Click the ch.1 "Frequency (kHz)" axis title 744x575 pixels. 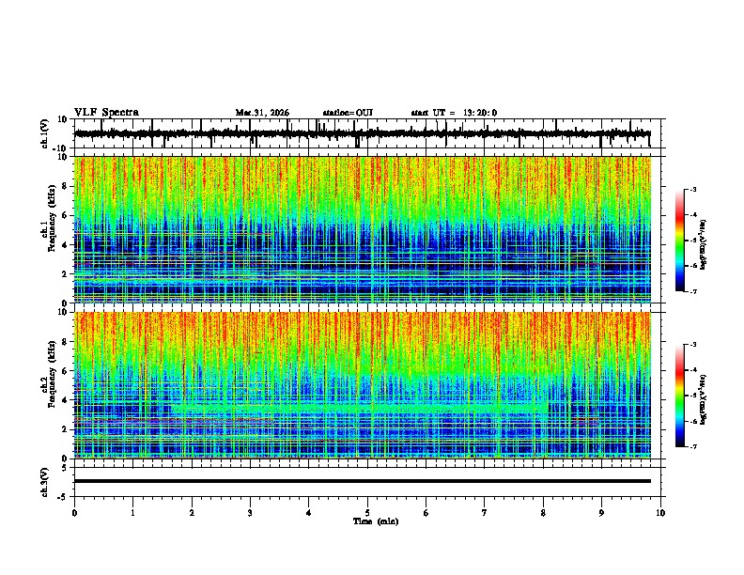(52, 219)
